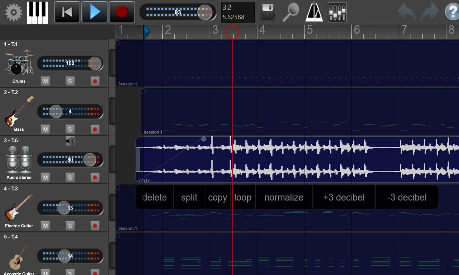
Task: Solo the Drums track
Action: 70,81
